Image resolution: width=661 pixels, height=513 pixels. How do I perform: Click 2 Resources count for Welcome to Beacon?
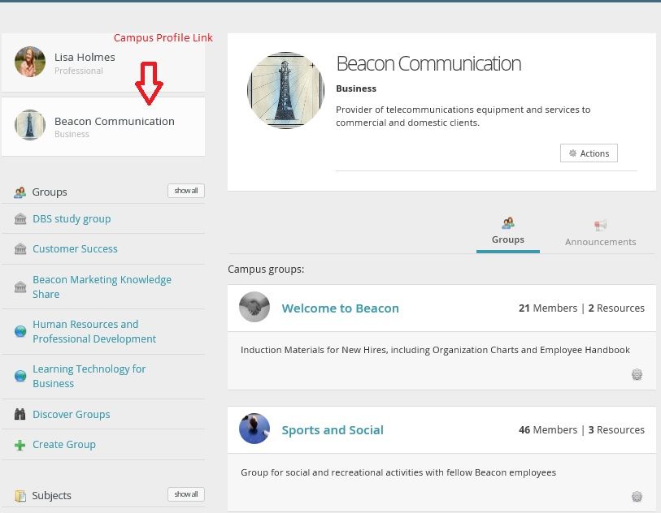pos(616,308)
